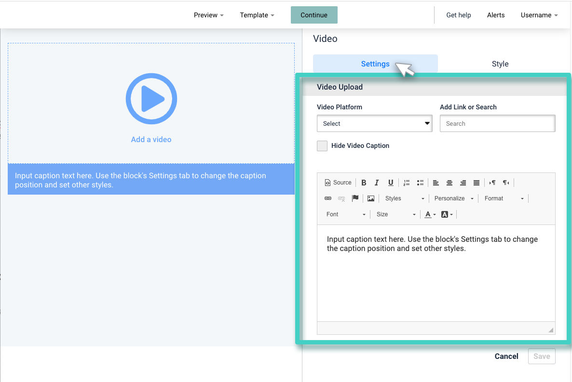Open the Preview menu

click(x=209, y=15)
